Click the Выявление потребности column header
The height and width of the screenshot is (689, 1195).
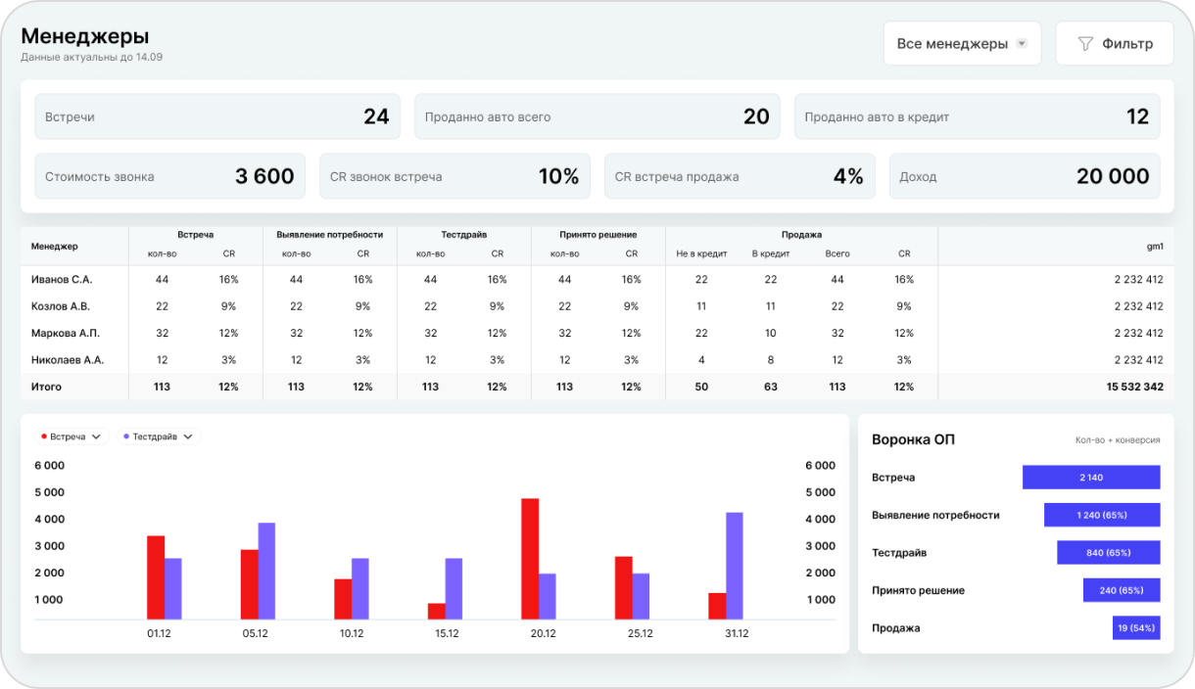(330, 235)
